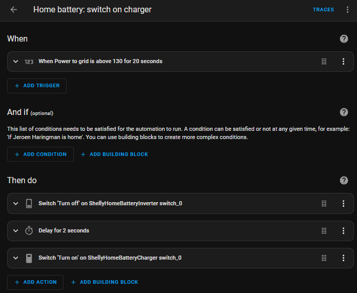Expand the Turn on ShellyHomeBatteryCharger action
Screen dimensions: 357x293
coord(15,258)
